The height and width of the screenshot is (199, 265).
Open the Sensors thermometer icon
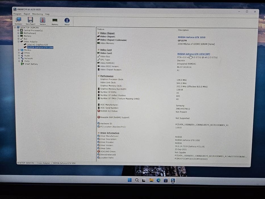click(x=43, y=21)
